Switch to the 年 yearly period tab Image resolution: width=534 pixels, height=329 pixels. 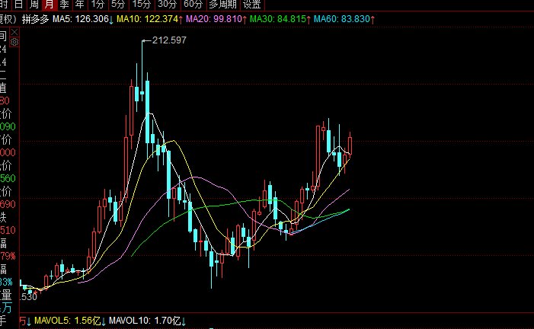click(x=78, y=5)
